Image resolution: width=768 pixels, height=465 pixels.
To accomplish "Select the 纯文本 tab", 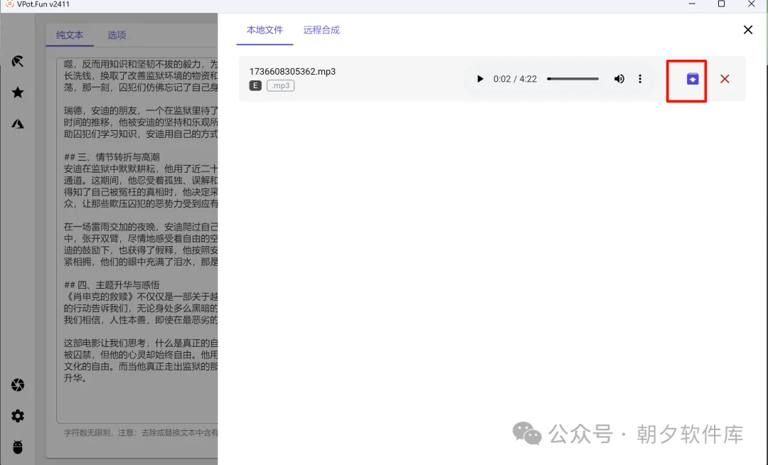I will pos(70,34).
